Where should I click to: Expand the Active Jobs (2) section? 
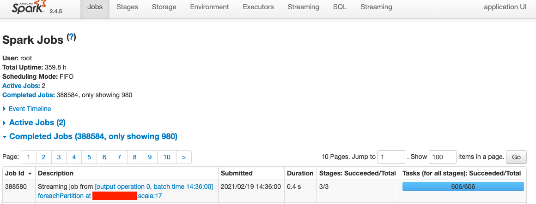(37, 122)
